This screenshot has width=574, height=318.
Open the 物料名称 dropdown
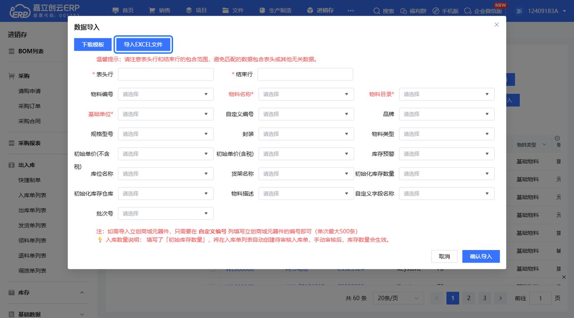[306, 94]
